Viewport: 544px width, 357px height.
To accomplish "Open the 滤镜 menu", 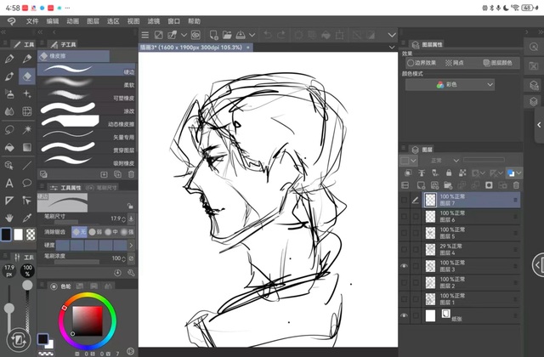I will click(x=153, y=20).
